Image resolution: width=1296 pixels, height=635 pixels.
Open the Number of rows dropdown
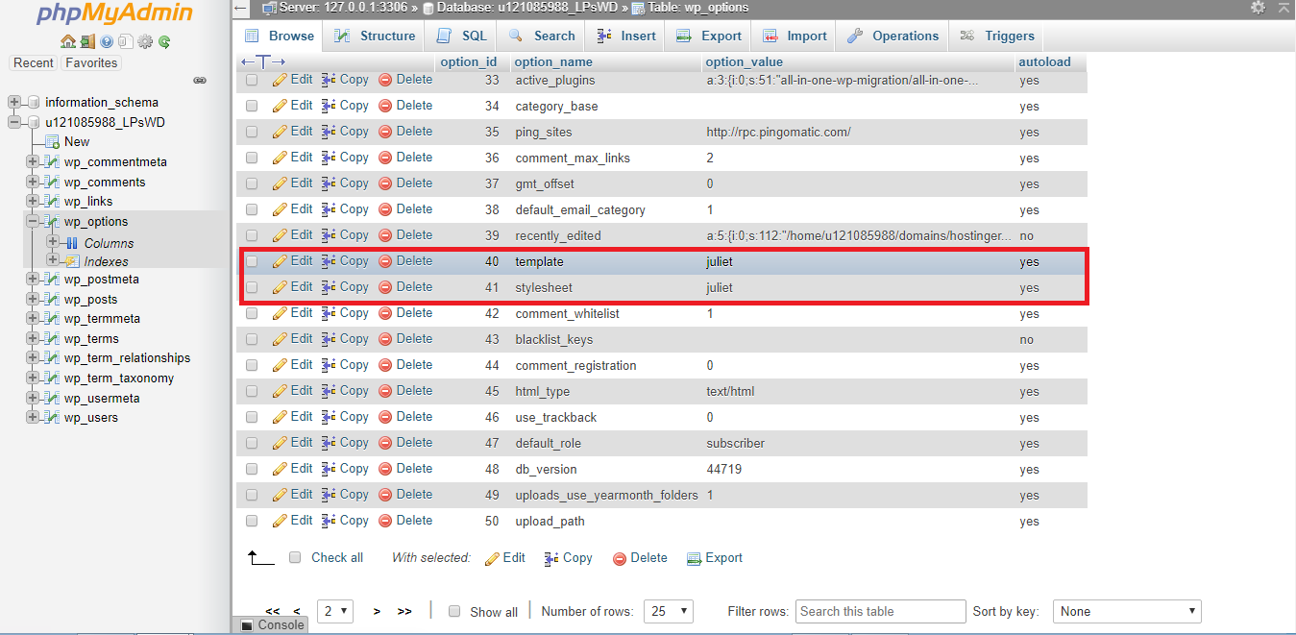(x=668, y=610)
